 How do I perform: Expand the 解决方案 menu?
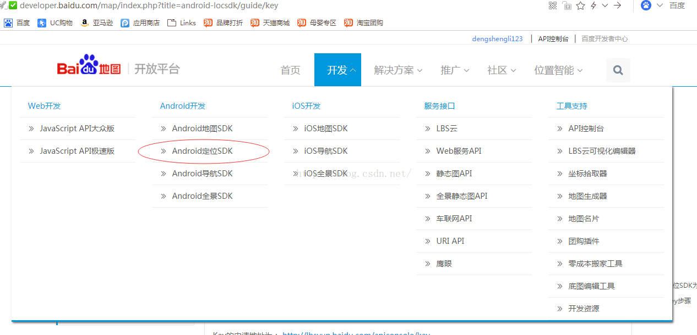(x=398, y=70)
